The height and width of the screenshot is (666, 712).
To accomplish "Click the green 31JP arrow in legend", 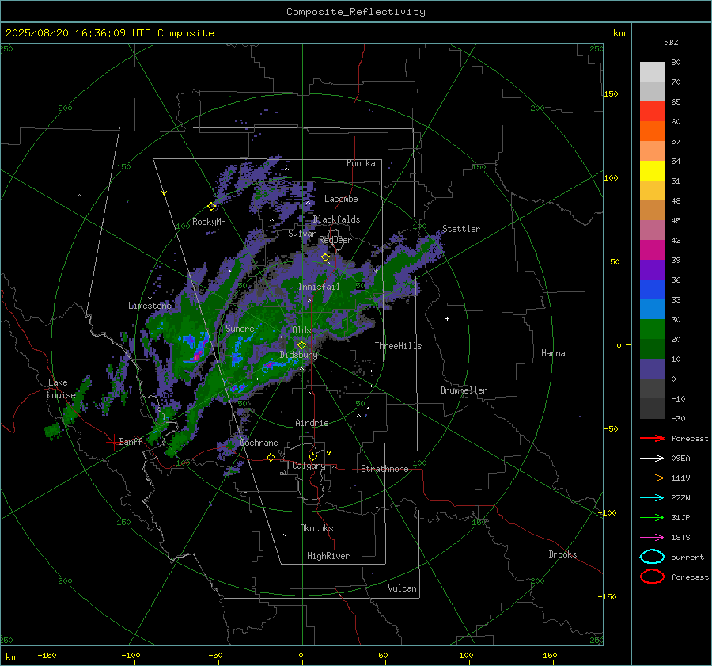I will (x=652, y=517).
